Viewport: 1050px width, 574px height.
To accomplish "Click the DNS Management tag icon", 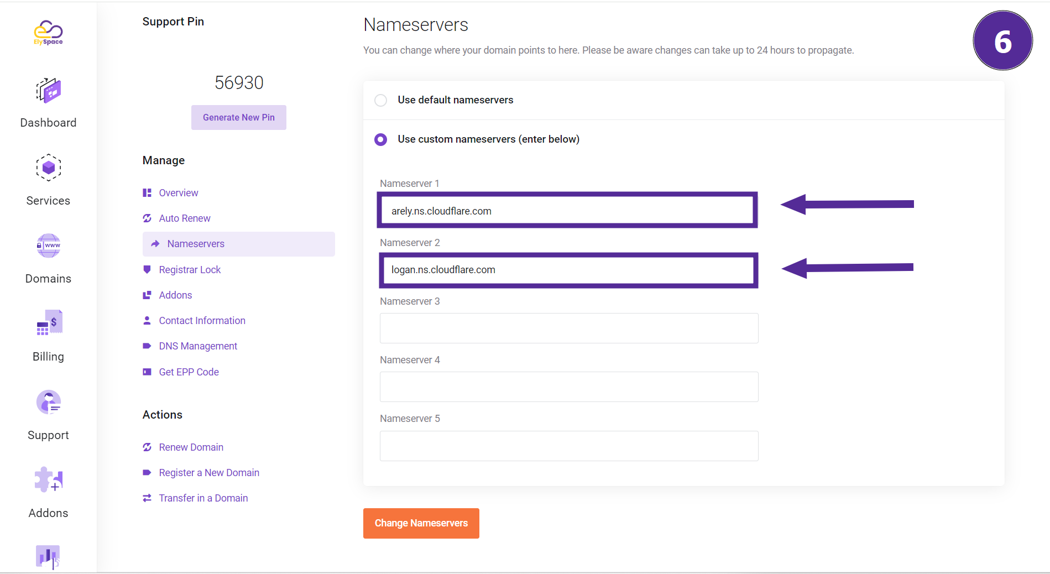I will click(147, 346).
